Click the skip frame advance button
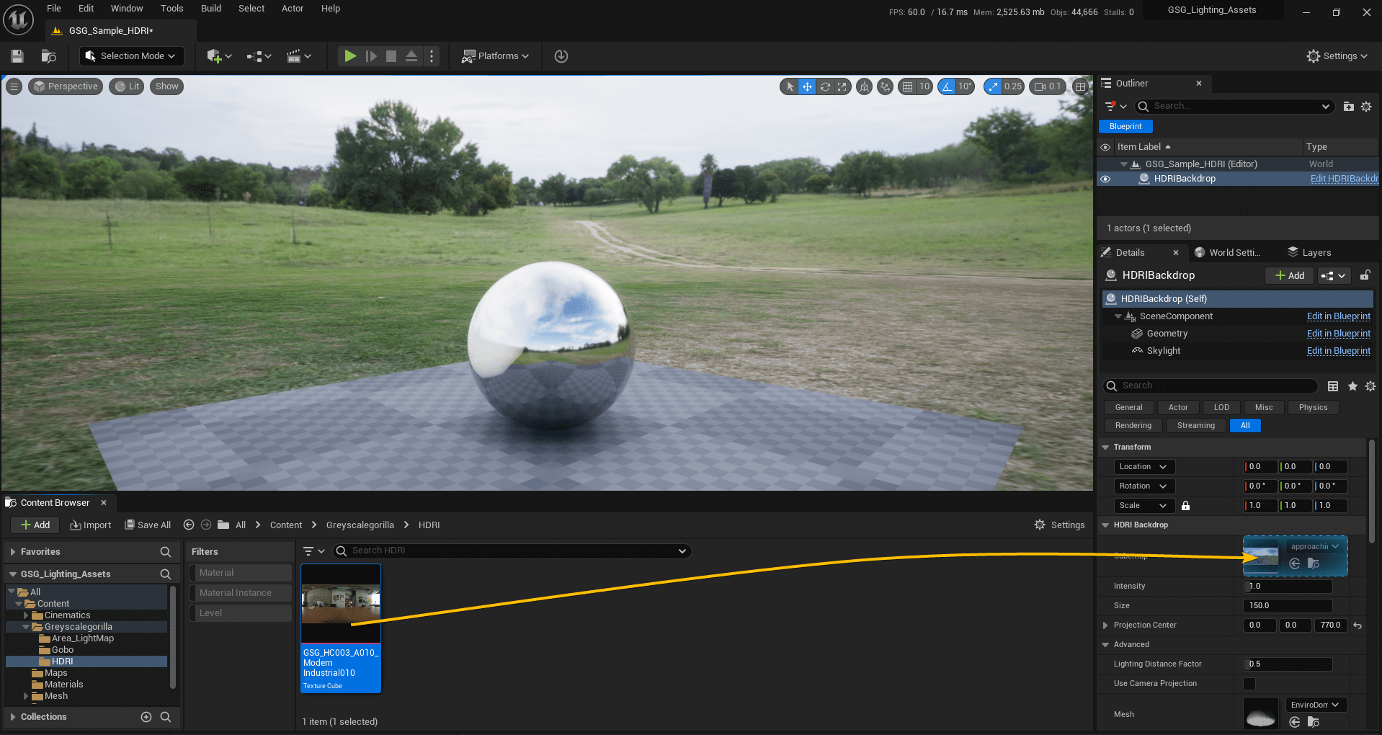Viewport: 1382px width, 735px height. (371, 56)
